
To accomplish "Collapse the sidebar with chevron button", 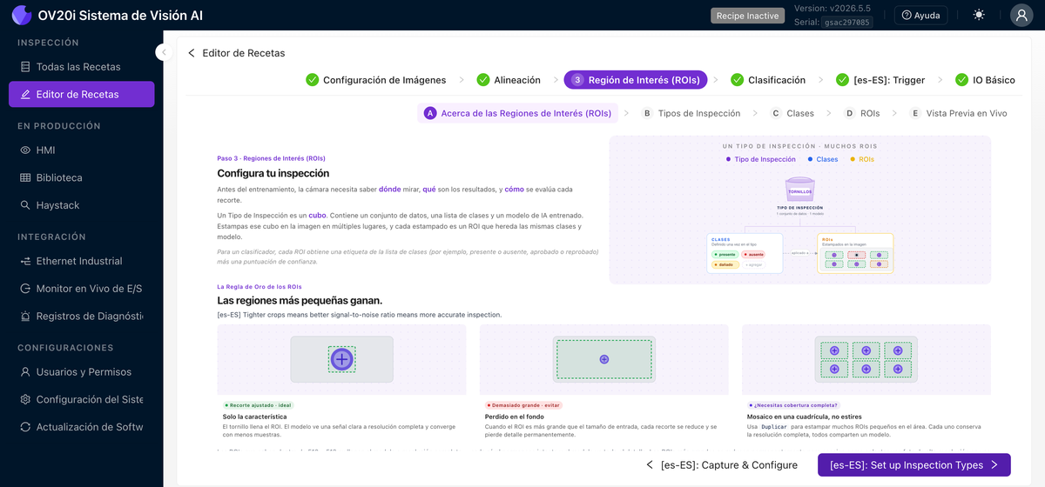I will (163, 52).
